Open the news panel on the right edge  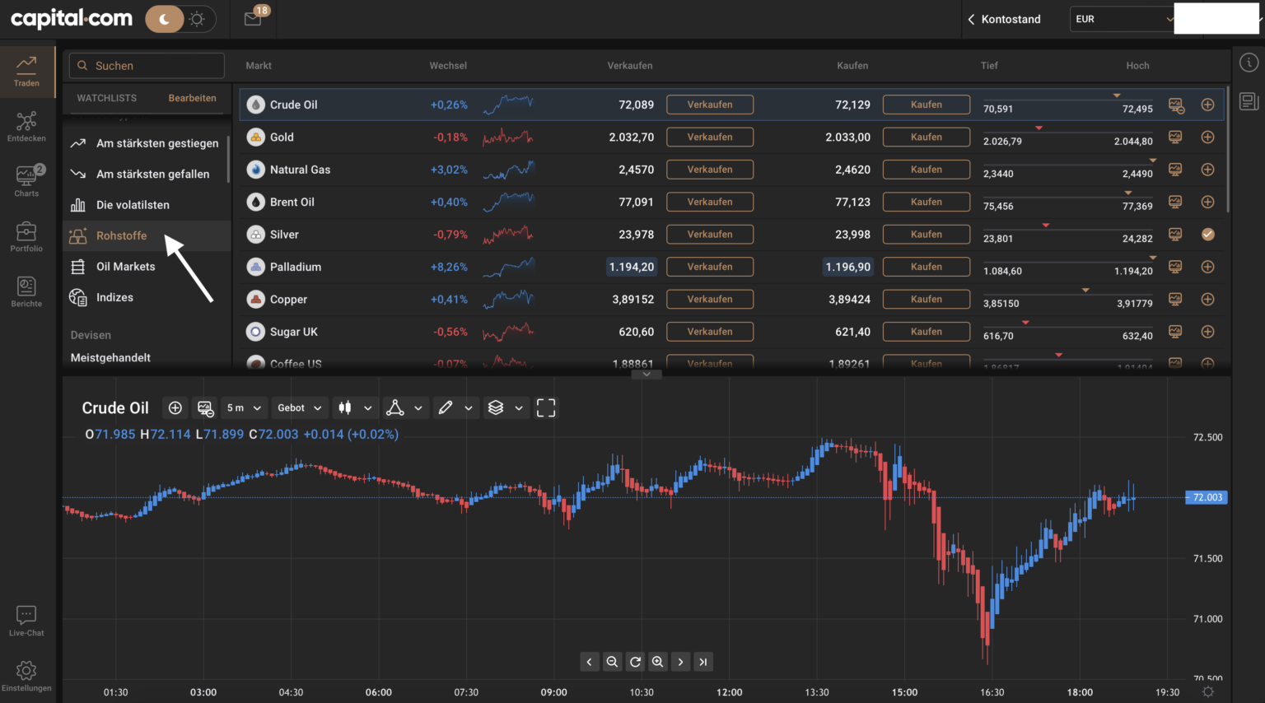click(x=1249, y=100)
